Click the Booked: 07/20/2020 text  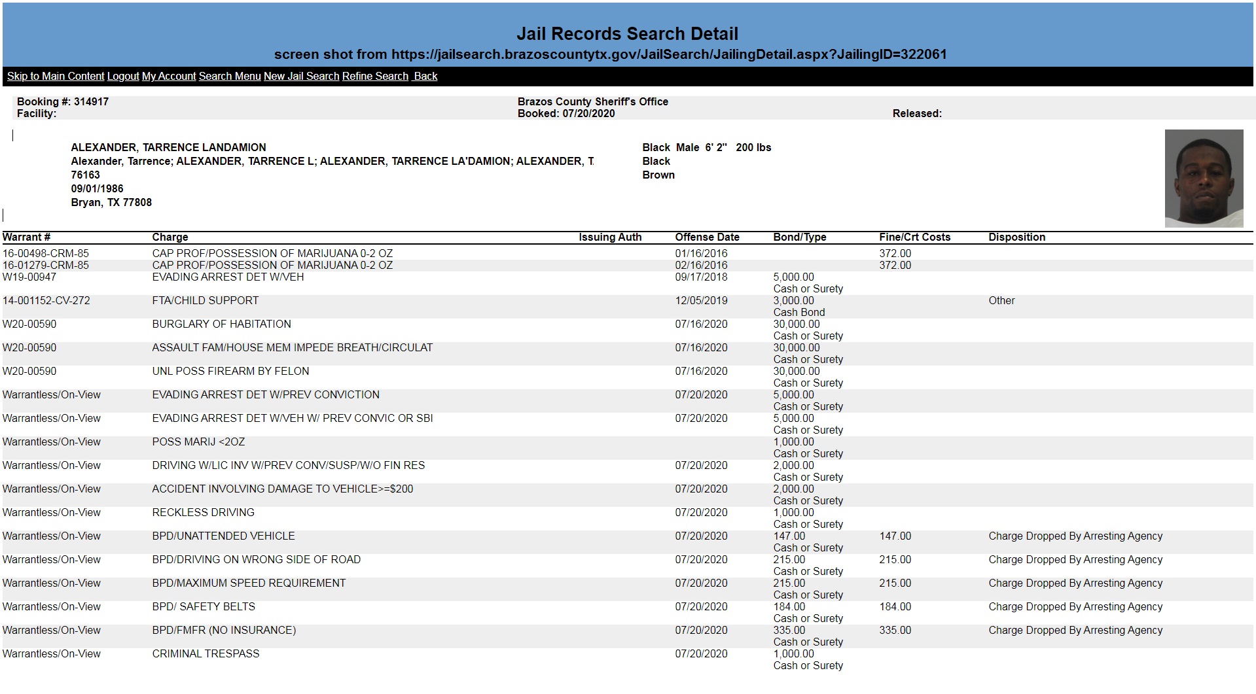(566, 113)
